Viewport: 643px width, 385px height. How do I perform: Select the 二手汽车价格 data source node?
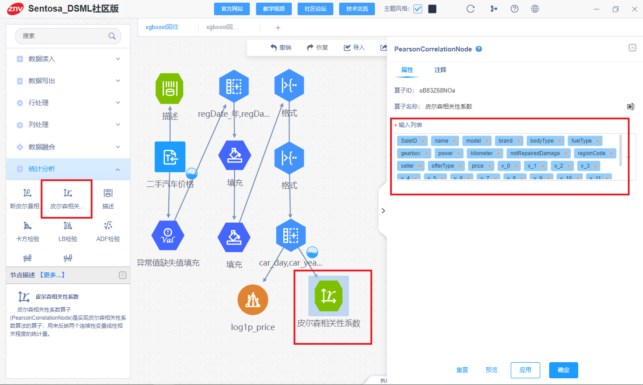tap(170, 157)
